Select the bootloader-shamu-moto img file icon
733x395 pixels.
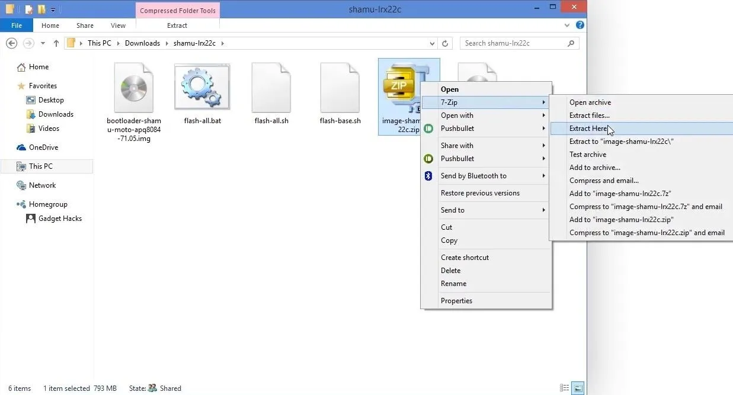[133, 88]
